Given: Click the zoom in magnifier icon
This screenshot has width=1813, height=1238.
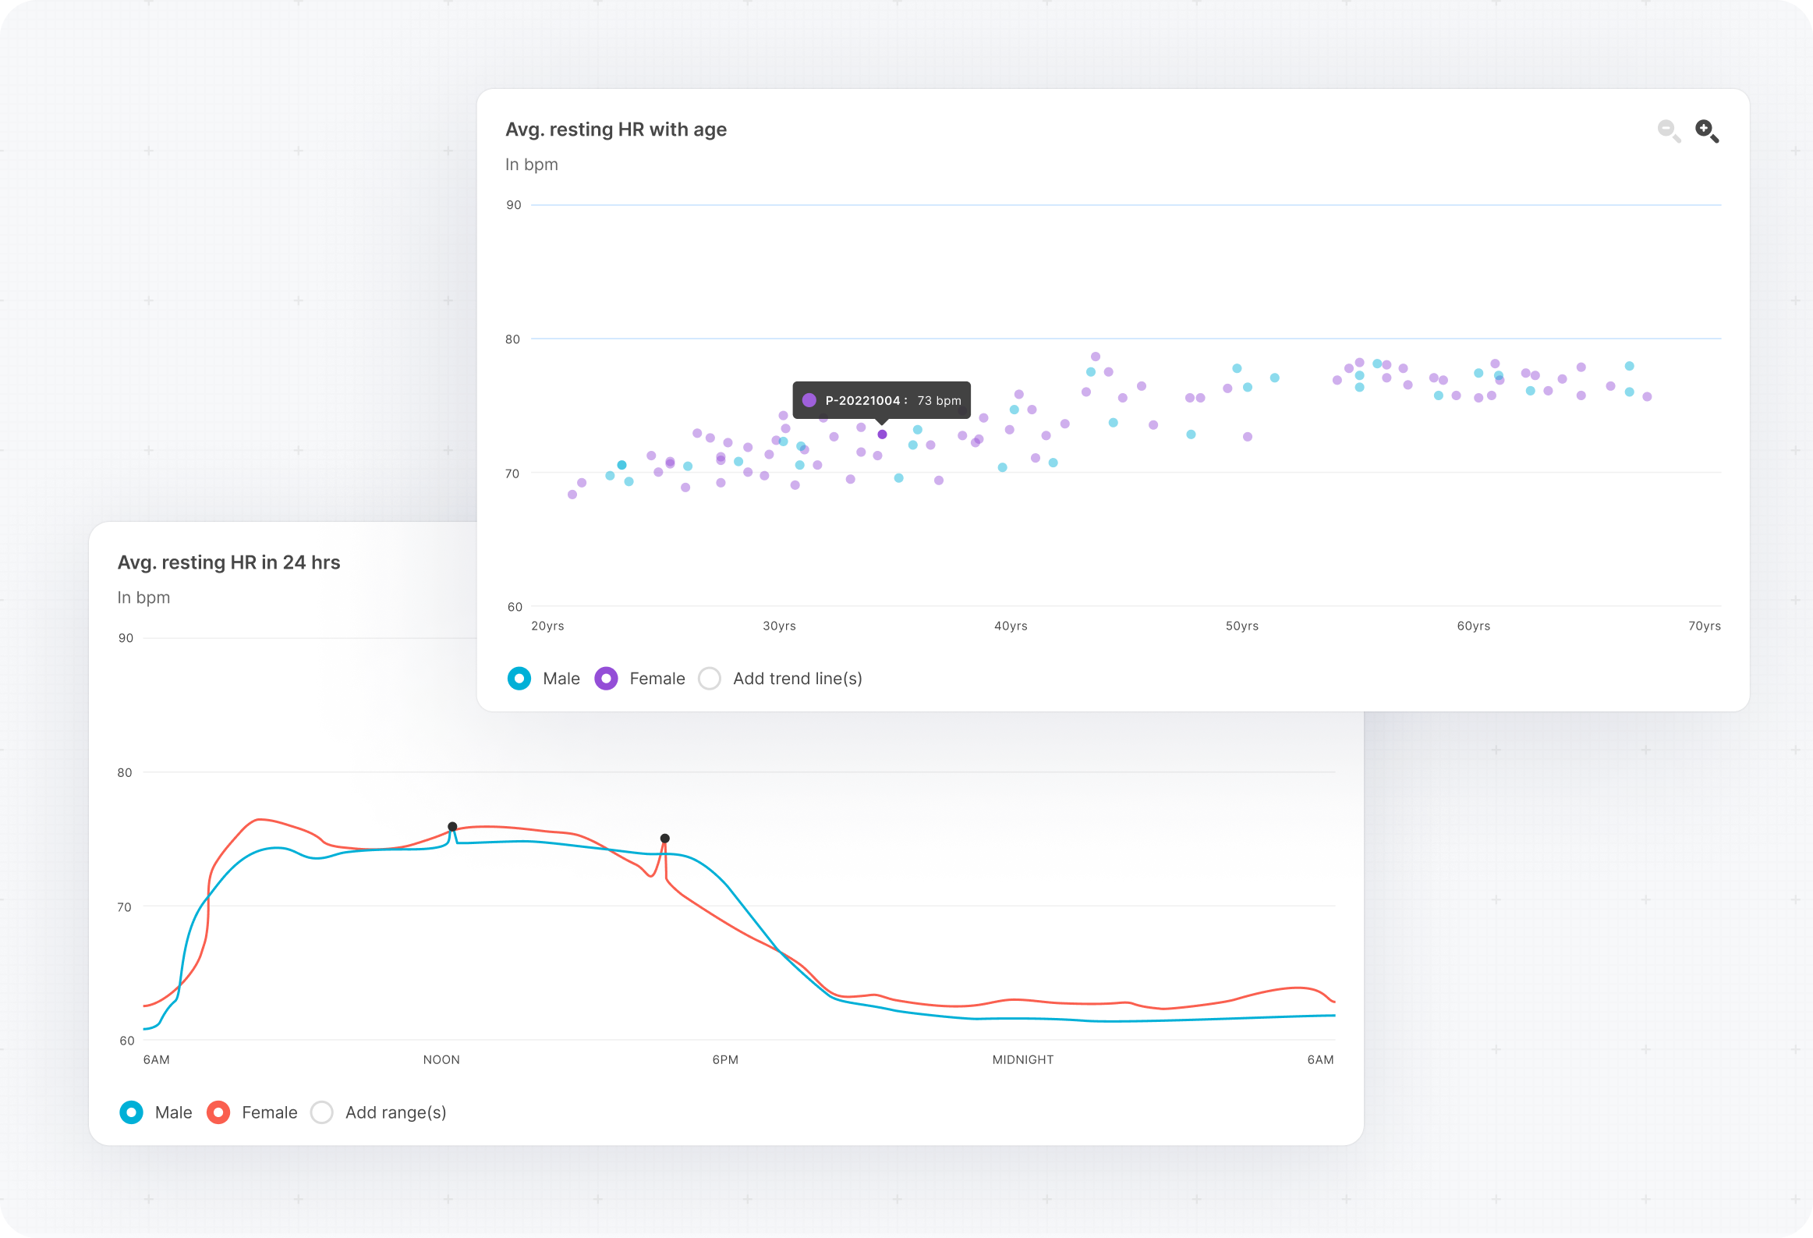Looking at the screenshot, I should 1706,130.
